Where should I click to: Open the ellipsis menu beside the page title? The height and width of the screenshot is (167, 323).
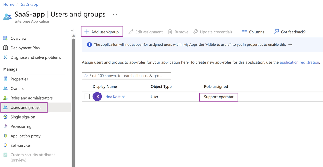115,15
